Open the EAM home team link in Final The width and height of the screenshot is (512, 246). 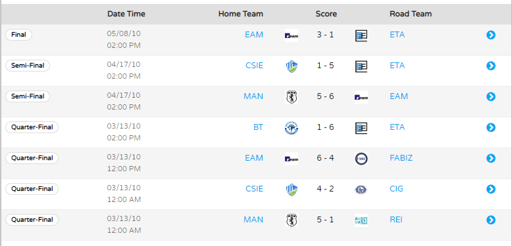tap(254, 35)
